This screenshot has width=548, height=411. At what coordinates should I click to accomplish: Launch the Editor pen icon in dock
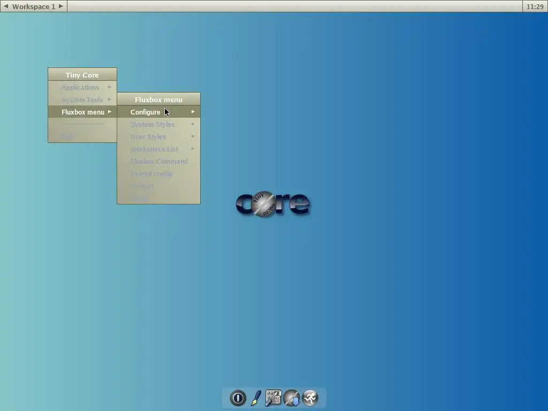[x=256, y=398]
